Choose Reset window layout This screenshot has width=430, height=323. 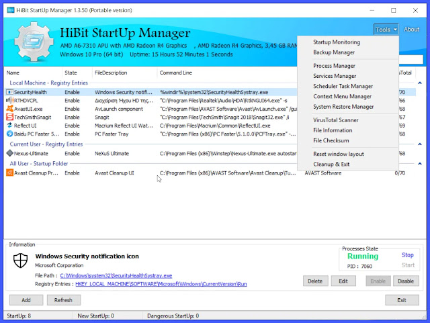click(339, 154)
